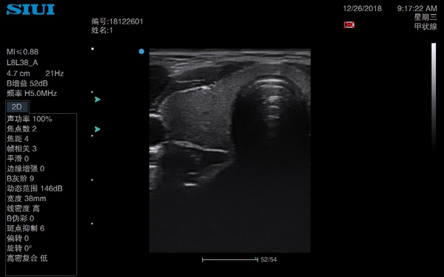Click the red battery status icon
Screen dimensions: 444x277
click(x=349, y=25)
